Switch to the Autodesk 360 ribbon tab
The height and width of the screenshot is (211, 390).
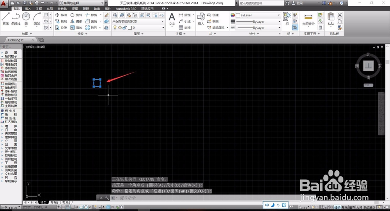click(x=126, y=9)
